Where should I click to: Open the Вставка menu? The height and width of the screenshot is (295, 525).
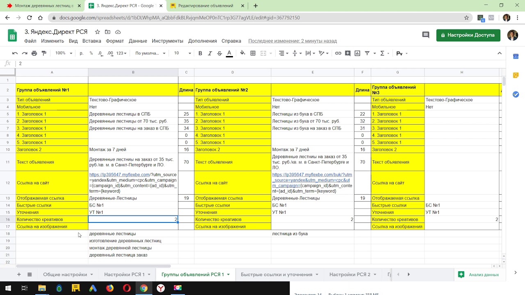coord(91,41)
